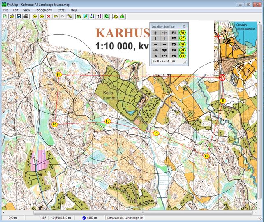The width and height of the screenshot is (264, 222).
Task: Select the F5 control marker on the map
Action: click(x=55, y=125)
